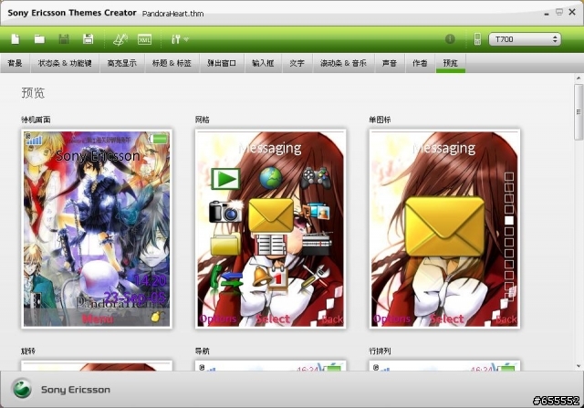Viewport: 584px width, 408px height.
Task: Click the vertical scrollbar thumb
Action: 579,111
